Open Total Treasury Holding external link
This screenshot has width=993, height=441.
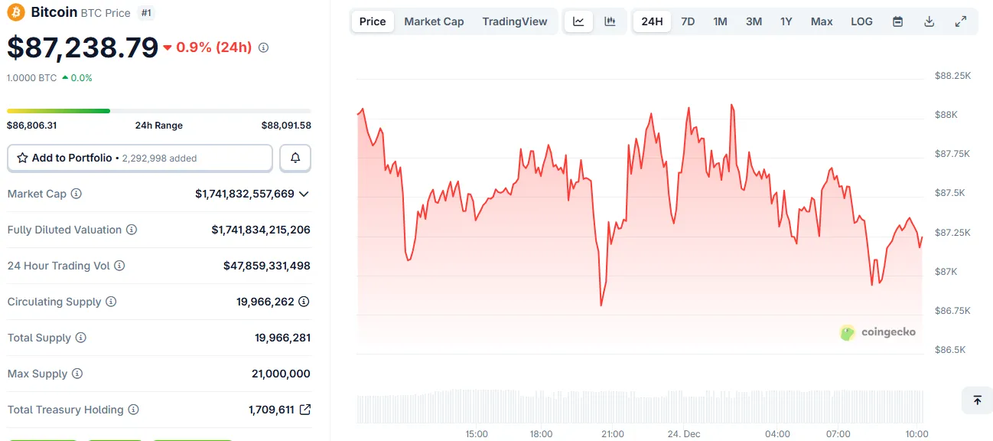pyautogui.click(x=305, y=409)
